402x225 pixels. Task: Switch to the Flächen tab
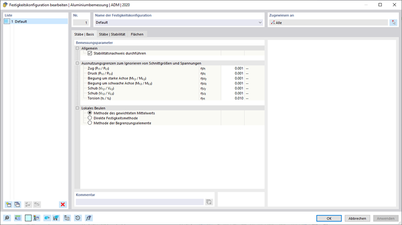137,34
